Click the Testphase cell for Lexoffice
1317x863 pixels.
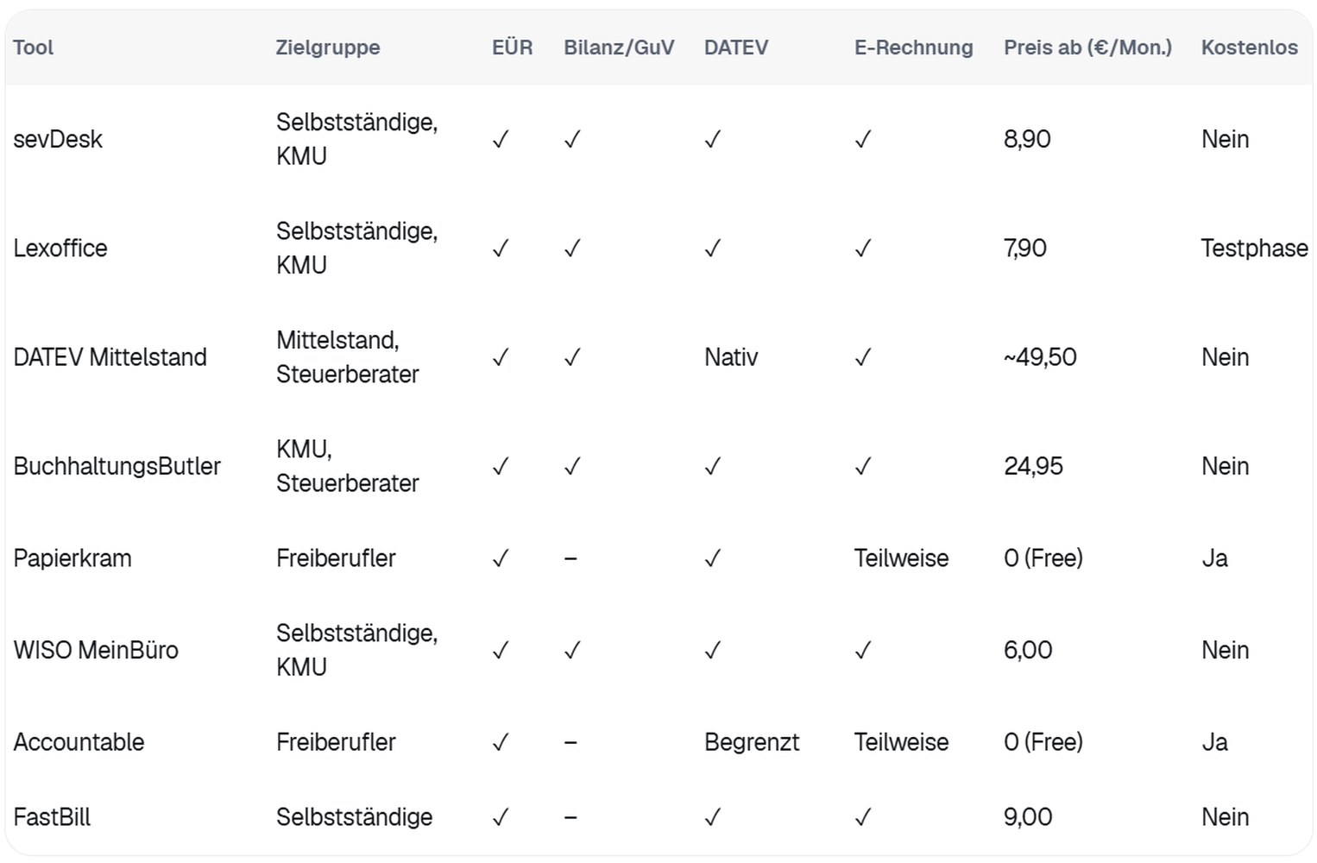pos(1254,249)
